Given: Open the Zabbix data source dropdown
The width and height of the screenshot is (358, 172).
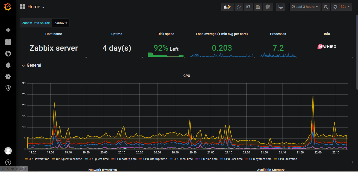Looking at the screenshot, I should coord(61,23).
